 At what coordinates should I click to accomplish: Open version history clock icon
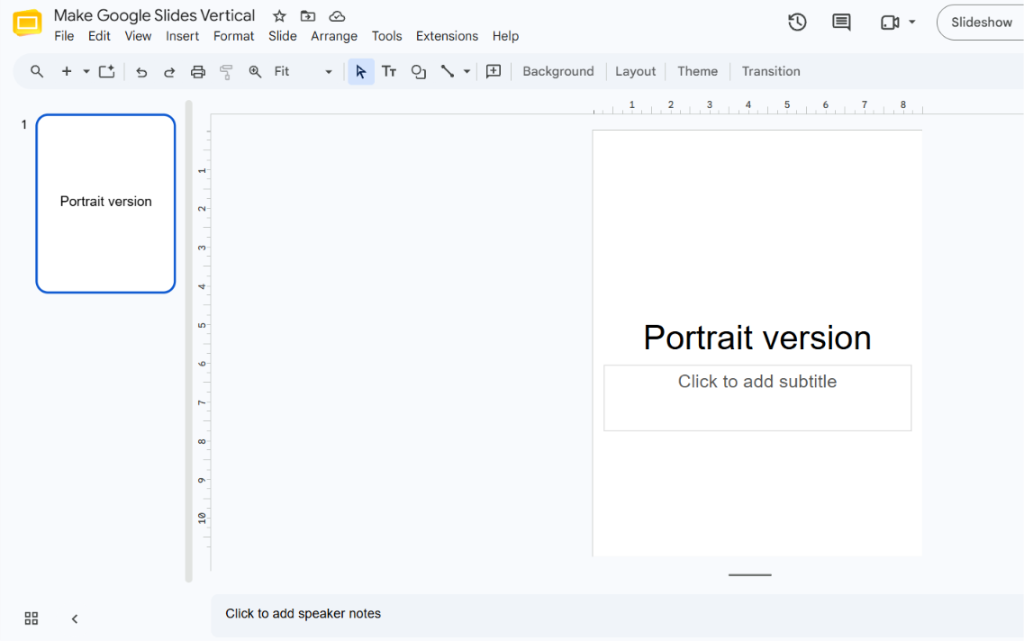(797, 23)
